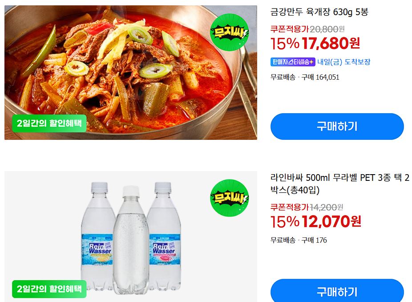Open product title 라인바싸 500ml 무라벨 PET
This screenshot has height=302, width=412.
[340, 184]
